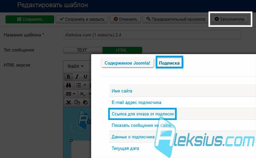Switch message type to TEXT
This screenshot has width=256, height=158.
click(83, 50)
